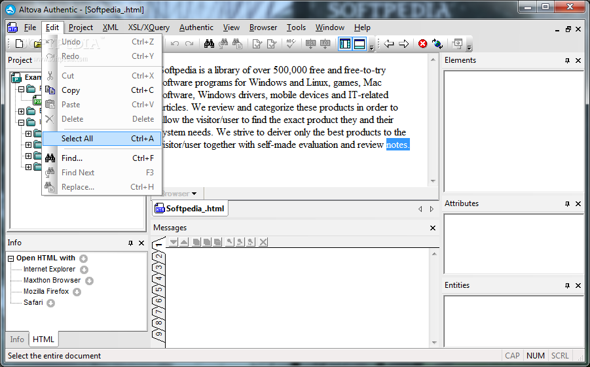Click the Messages clear X icon

(x=263, y=242)
